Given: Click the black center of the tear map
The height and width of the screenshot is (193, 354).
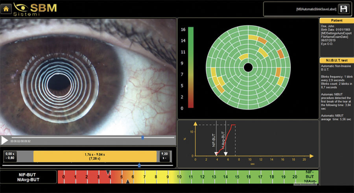Looking at the screenshot, I should [248, 67].
